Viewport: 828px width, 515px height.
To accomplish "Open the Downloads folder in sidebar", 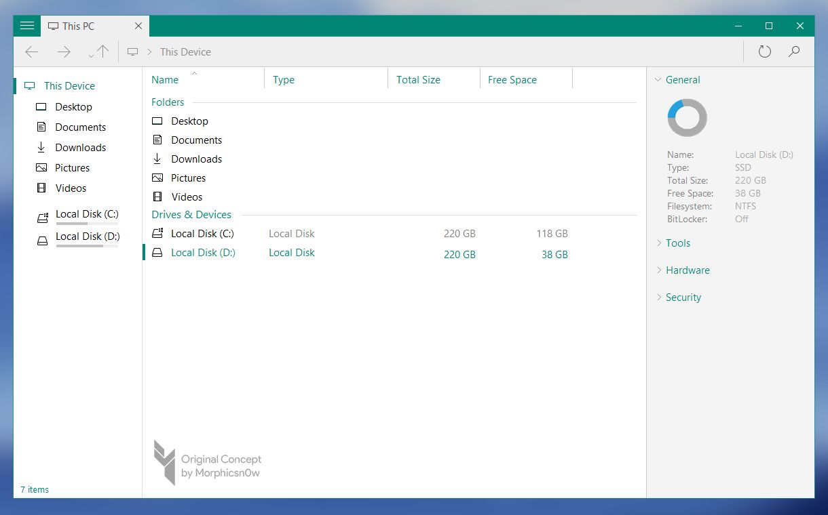I will tap(80, 147).
